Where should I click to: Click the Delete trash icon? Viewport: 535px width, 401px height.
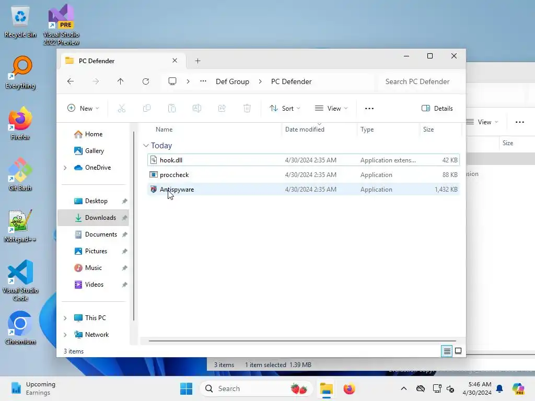tap(247, 109)
